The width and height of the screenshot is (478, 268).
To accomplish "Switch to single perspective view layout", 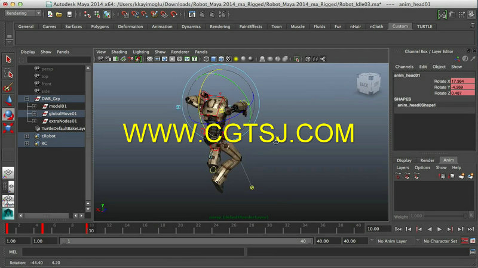I will 8,173.
